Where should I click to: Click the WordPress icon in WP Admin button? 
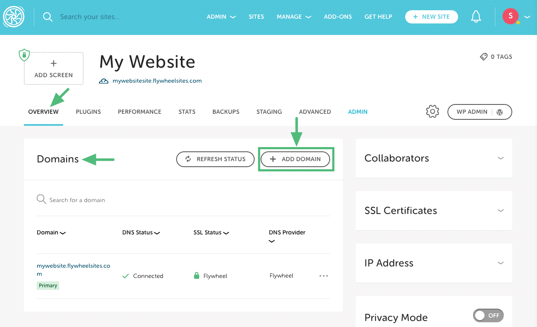[499, 112]
